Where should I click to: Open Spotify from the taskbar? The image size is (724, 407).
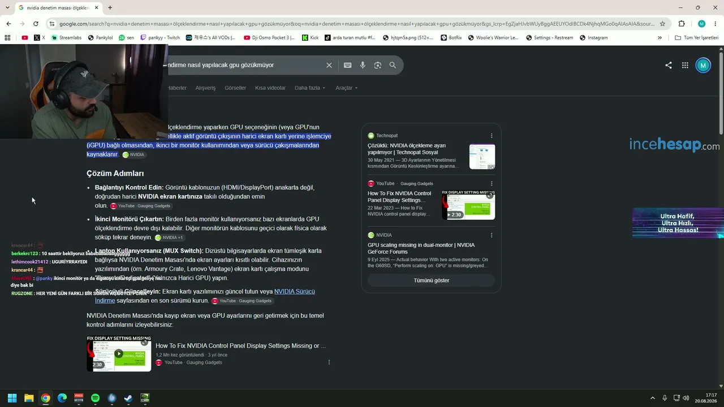[95, 398]
